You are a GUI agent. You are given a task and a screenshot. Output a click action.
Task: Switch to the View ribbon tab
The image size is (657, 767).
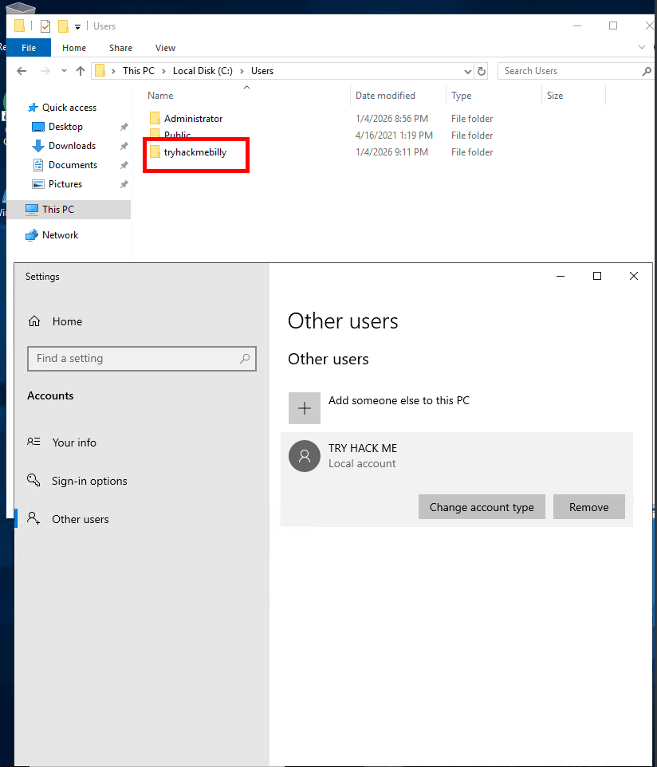pos(165,48)
